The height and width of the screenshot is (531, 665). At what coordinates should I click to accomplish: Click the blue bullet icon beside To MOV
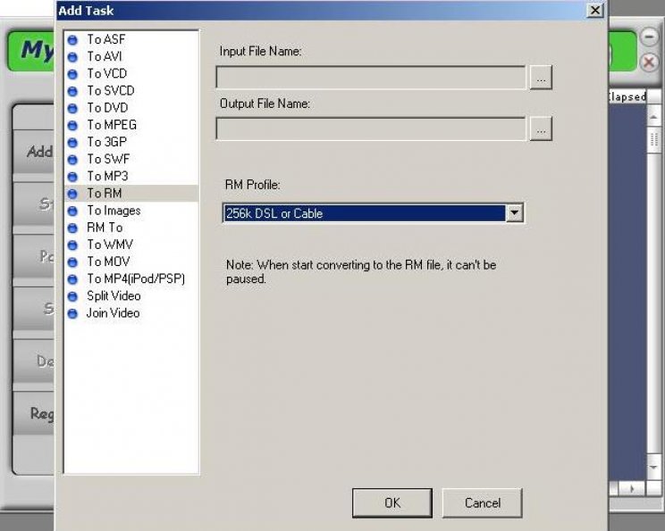(x=72, y=262)
